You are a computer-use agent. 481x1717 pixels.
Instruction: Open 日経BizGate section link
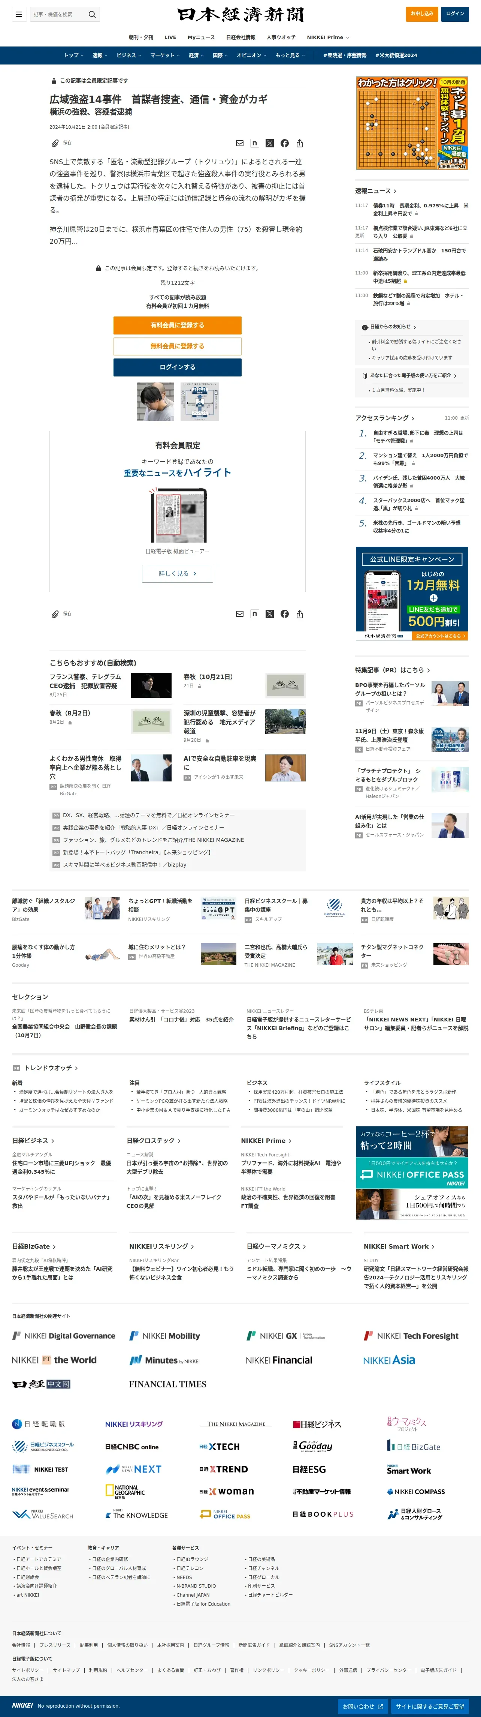click(34, 1246)
